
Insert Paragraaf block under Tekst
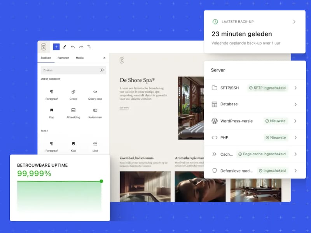52,147
